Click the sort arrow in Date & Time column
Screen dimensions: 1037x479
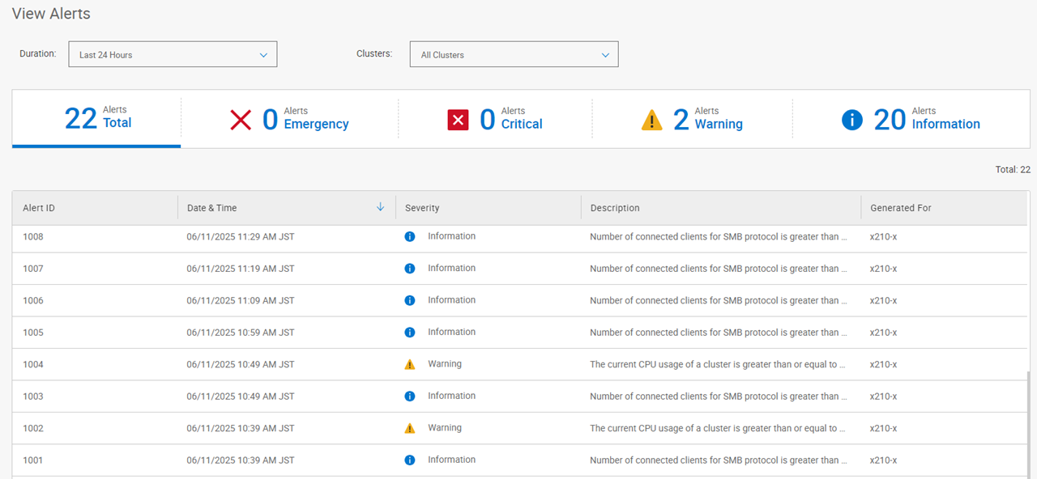coord(381,207)
